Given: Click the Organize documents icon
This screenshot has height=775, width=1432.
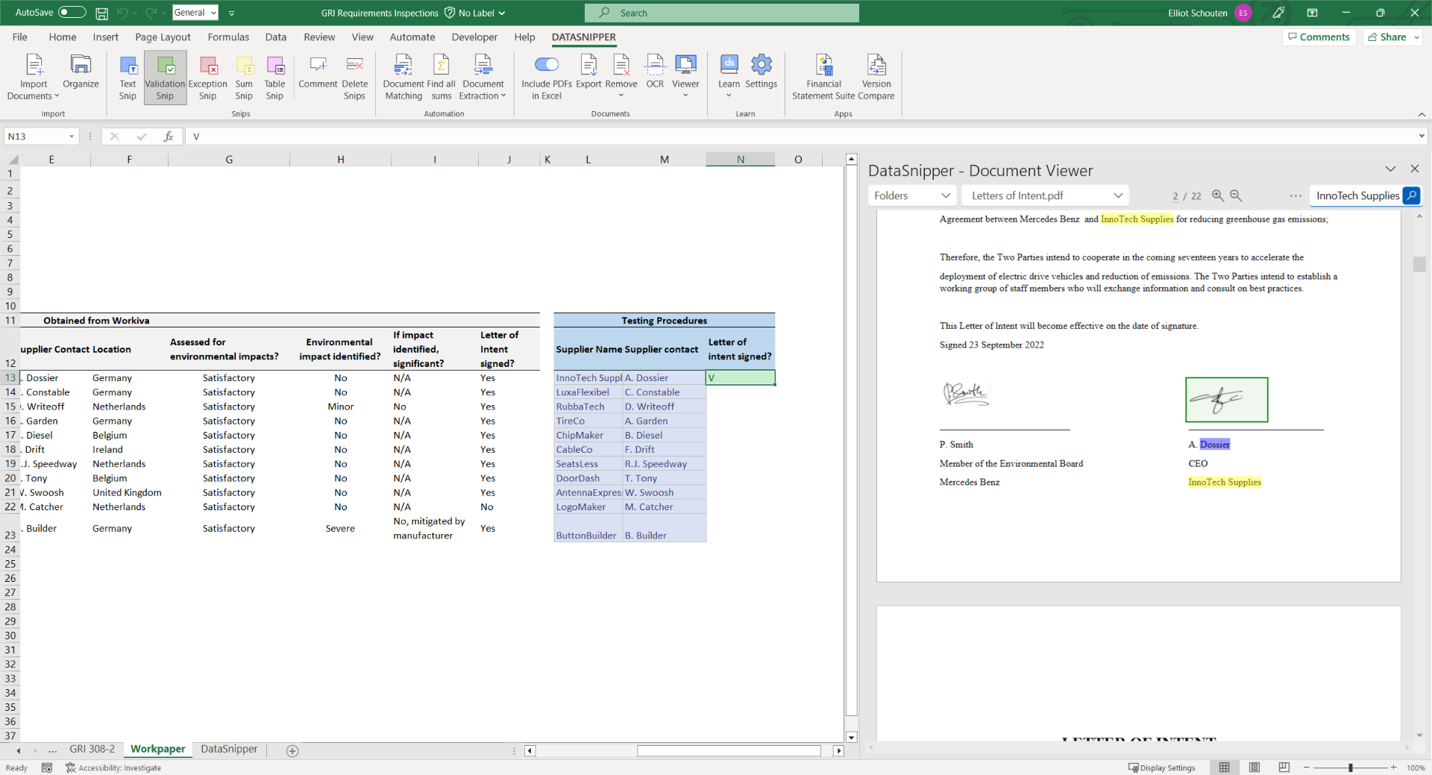Looking at the screenshot, I should tap(81, 72).
